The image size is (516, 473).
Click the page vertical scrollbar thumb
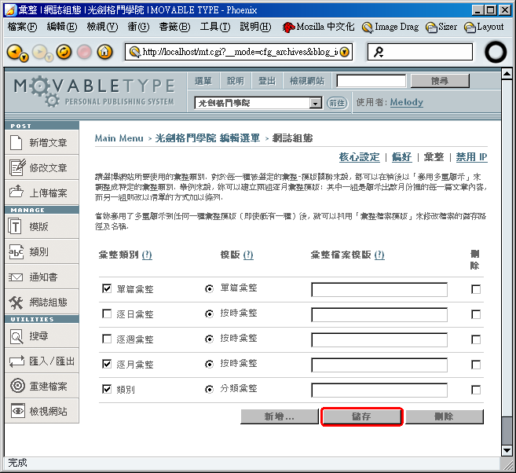click(507, 431)
